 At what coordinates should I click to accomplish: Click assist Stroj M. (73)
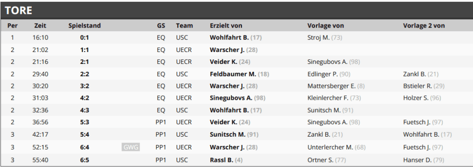pyautogui.click(x=325, y=38)
